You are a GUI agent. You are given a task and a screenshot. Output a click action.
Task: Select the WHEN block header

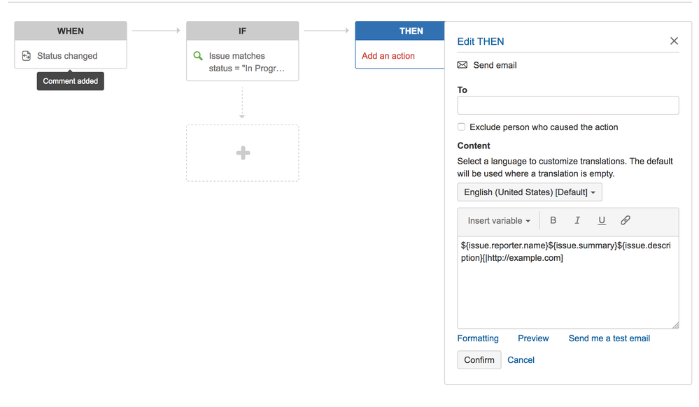point(71,31)
